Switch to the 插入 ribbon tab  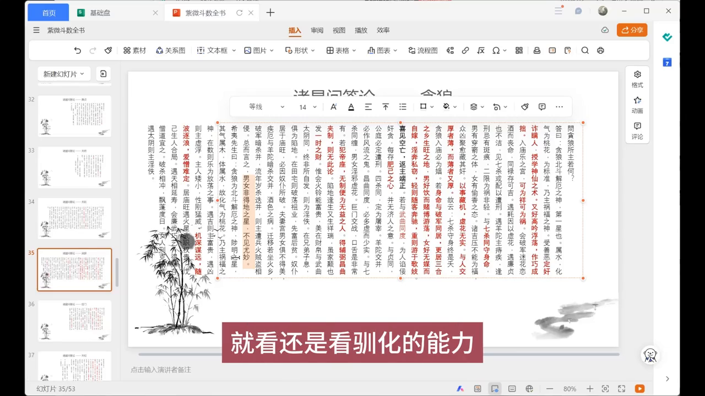tap(295, 30)
